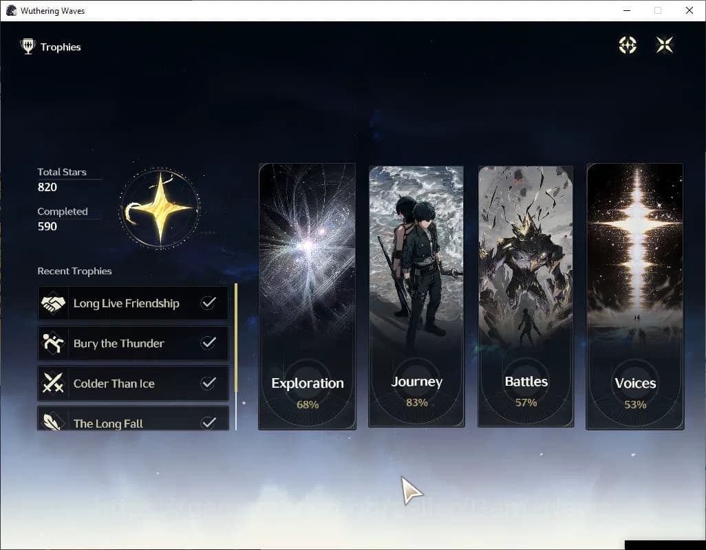Expand the Voices trophy category
Screen dimensions: 706x550
634,296
